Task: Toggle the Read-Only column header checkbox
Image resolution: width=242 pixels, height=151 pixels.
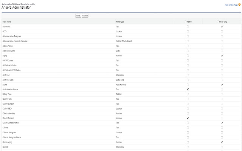Action: pos(218,22)
